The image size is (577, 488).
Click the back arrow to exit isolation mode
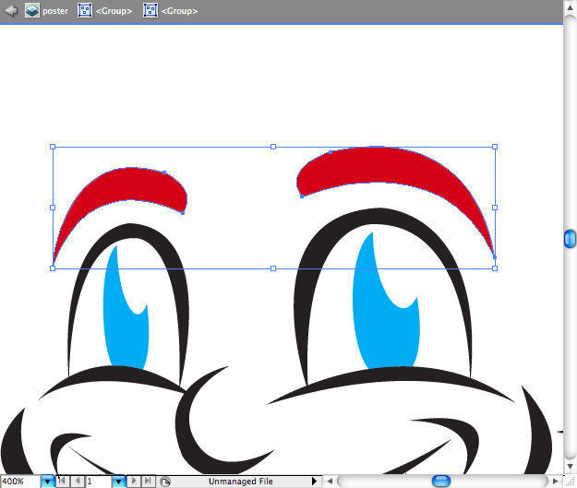[x=11, y=10]
